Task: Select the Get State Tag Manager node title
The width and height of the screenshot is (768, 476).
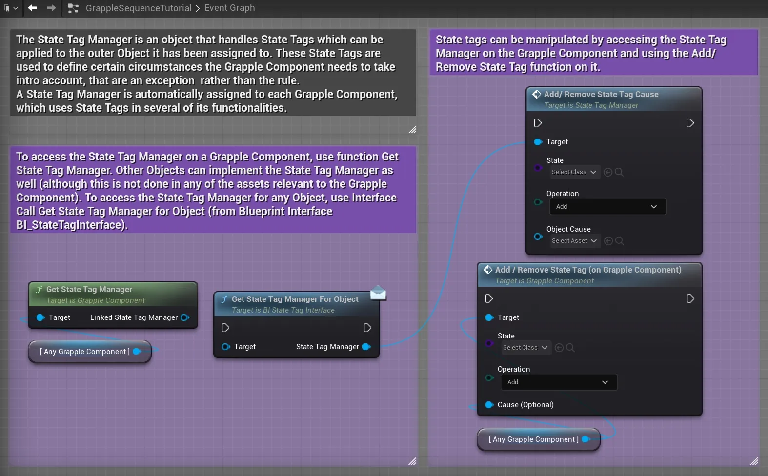Action: click(89, 289)
